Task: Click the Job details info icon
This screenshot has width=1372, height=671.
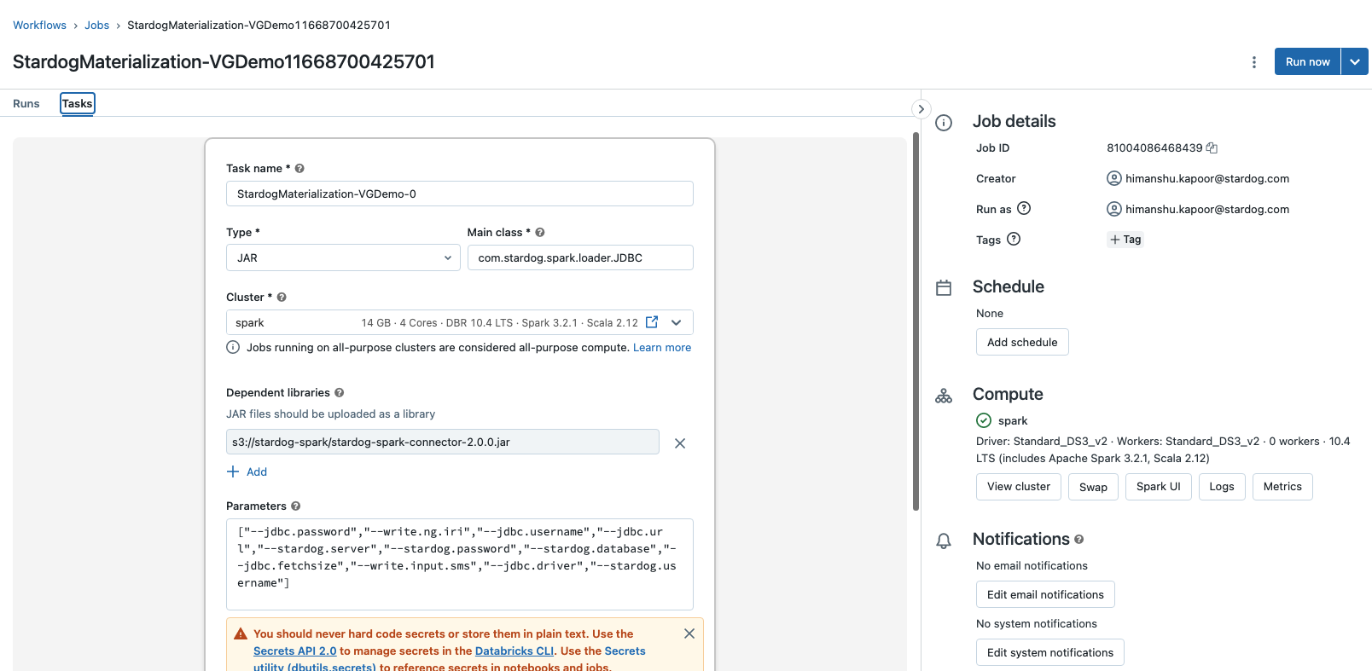Action: 944,123
